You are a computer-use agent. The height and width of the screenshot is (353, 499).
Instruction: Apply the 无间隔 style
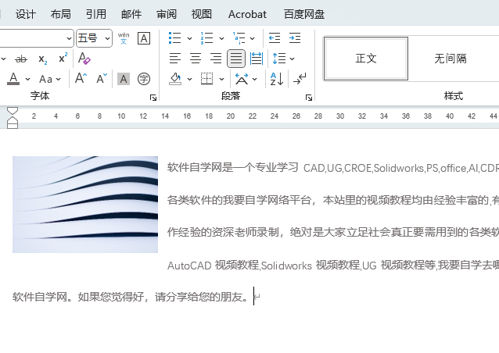pyautogui.click(x=451, y=59)
